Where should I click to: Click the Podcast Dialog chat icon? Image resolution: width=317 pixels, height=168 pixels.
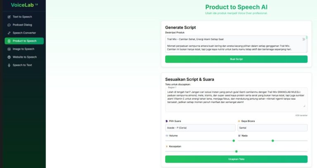(x=9, y=25)
